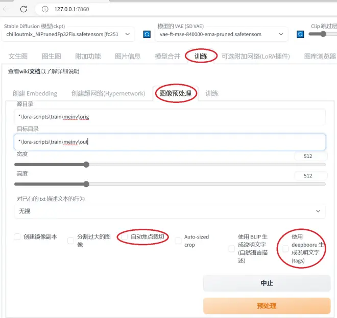Click the 高度 number box showing 512
This screenshot has width=337, height=318.
click(310, 176)
